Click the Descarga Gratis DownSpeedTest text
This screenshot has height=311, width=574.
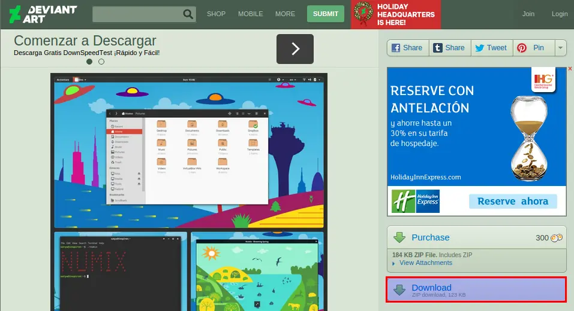coord(87,53)
